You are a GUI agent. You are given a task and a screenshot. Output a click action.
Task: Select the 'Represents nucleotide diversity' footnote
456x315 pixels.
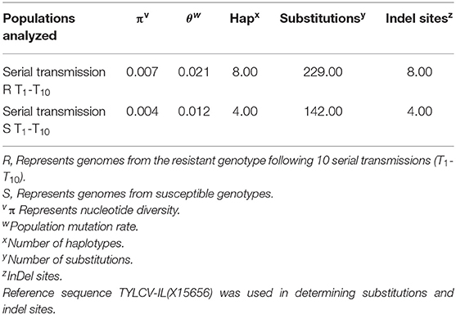[x=92, y=210]
